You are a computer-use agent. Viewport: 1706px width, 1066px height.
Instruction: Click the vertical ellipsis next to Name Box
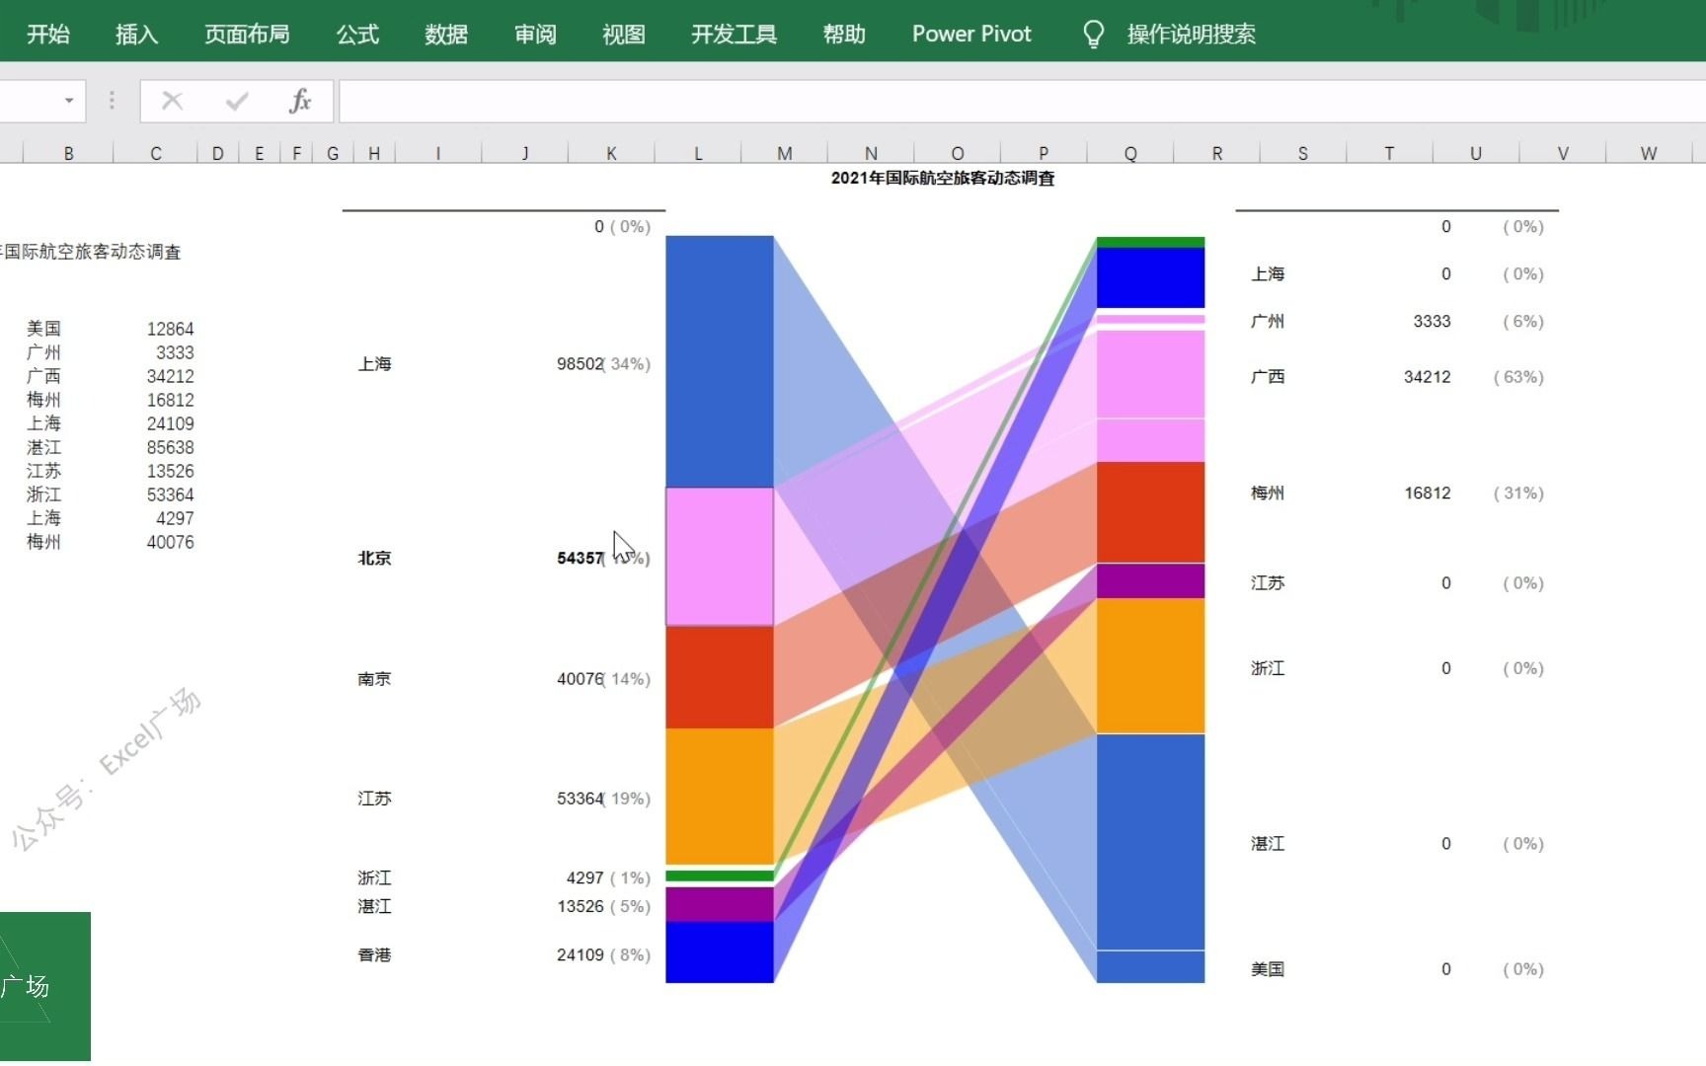pos(111,100)
